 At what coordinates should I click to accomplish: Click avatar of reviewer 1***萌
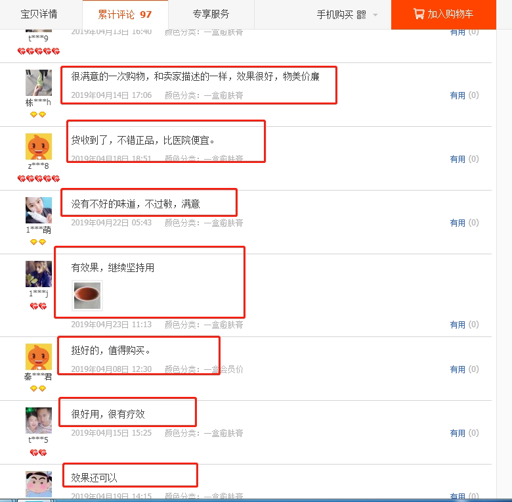tap(39, 210)
